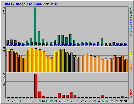Click day label 22 on the x-axis

tap(90, 101)
